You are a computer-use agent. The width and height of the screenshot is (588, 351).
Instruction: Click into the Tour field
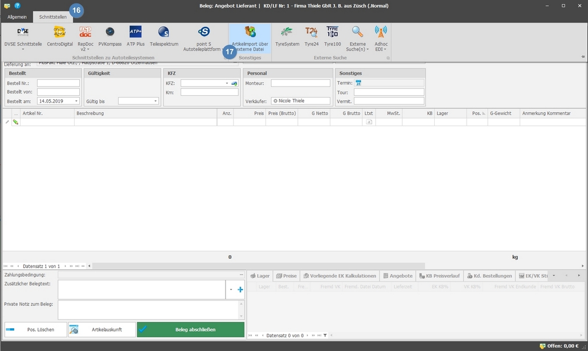coord(389,92)
